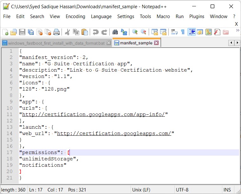Close the manifest_sample tab
Screen dimensions: 241x194
(156, 43)
